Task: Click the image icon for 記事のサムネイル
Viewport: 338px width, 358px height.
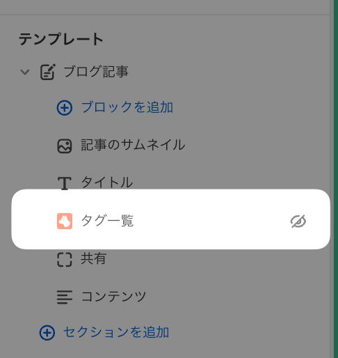Action: pyautogui.click(x=65, y=146)
